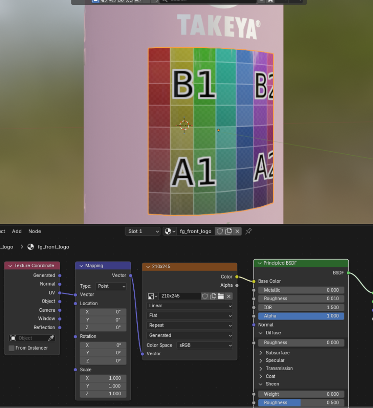
Task: Click the Object output socket
Action: pos(60,301)
